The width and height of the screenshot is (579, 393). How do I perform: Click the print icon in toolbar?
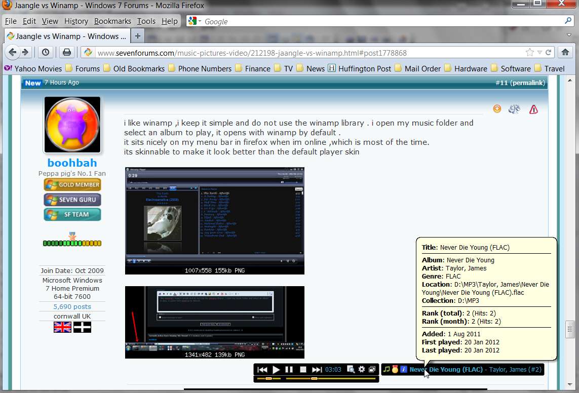click(x=67, y=52)
